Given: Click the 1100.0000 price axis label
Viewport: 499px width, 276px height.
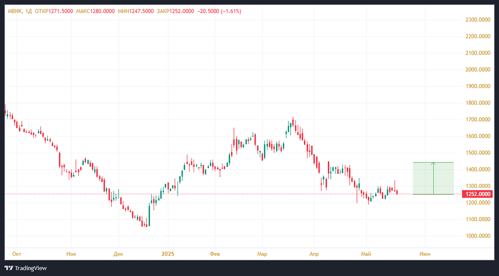Looking at the screenshot, I should 478,219.
